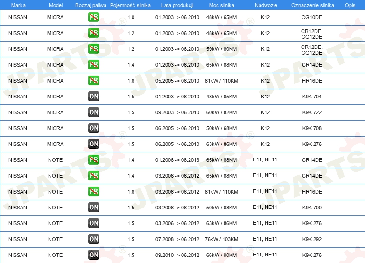The height and width of the screenshot is (263, 365).
Task: Click the MICRA model cell in the CG10DE row
Action: 55,17
